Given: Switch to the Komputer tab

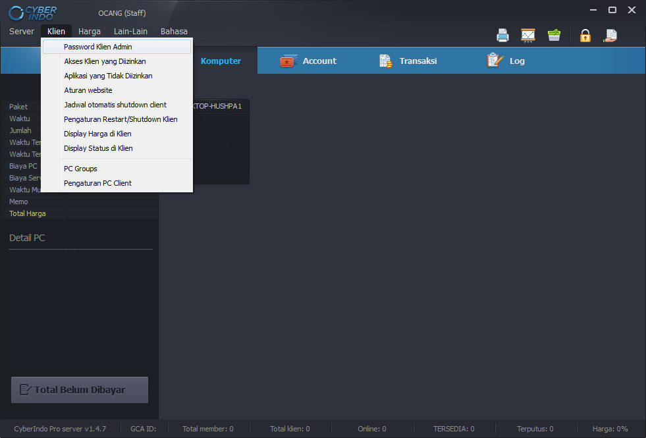Looking at the screenshot, I should [x=221, y=61].
